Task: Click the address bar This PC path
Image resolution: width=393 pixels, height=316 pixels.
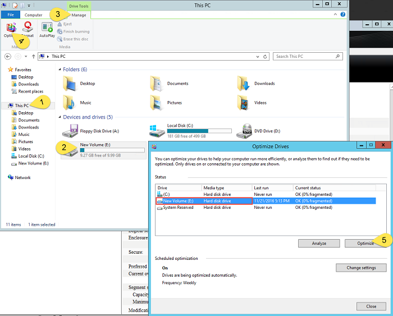Action: [58, 56]
